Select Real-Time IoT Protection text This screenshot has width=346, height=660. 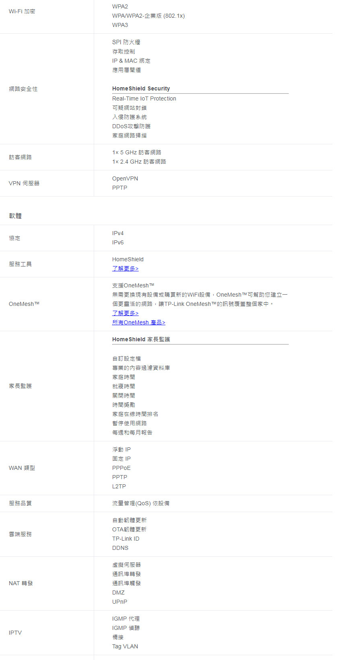pos(144,98)
